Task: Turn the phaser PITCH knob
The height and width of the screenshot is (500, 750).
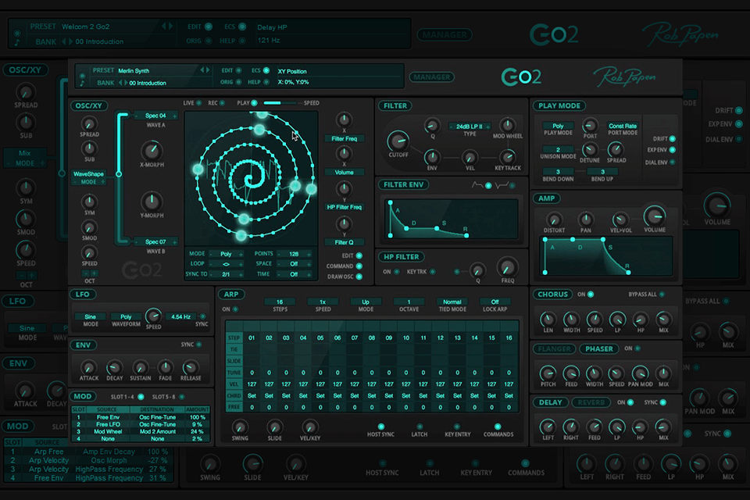Action: [x=548, y=373]
